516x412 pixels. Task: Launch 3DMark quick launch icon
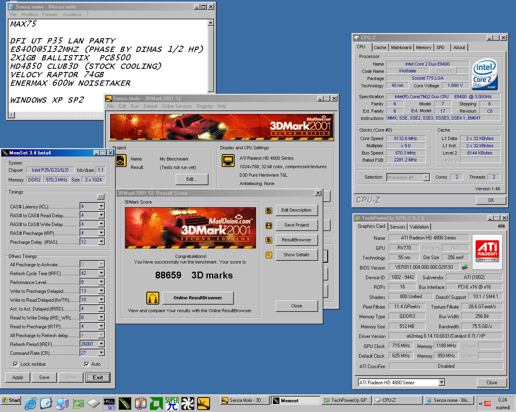[x=204, y=403]
